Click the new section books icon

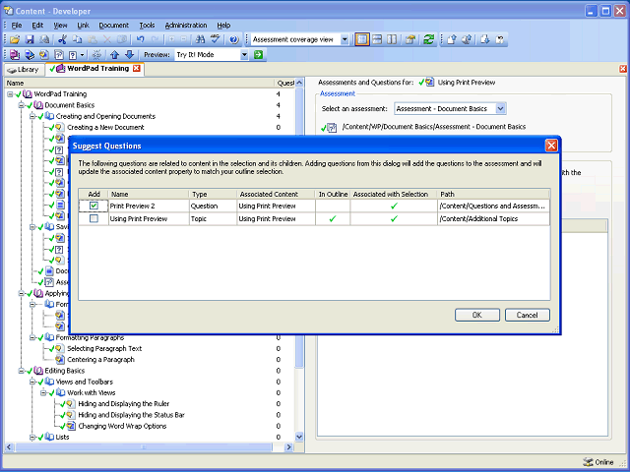tap(30, 55)
